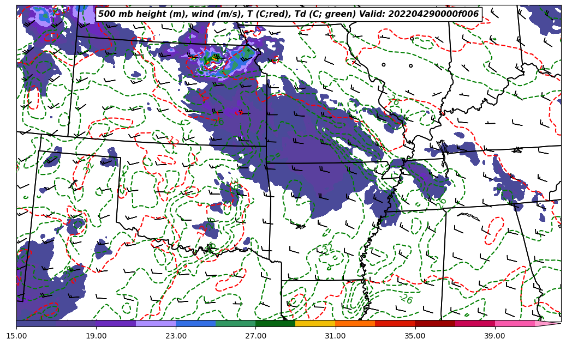The width and height of the screenshot is (566, 345).
Task: Pick the orange segment of the colorbar
Action: click(x=355, y=324)
